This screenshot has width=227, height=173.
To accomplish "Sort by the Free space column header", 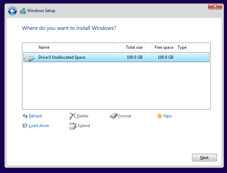I will pos(160,47).
